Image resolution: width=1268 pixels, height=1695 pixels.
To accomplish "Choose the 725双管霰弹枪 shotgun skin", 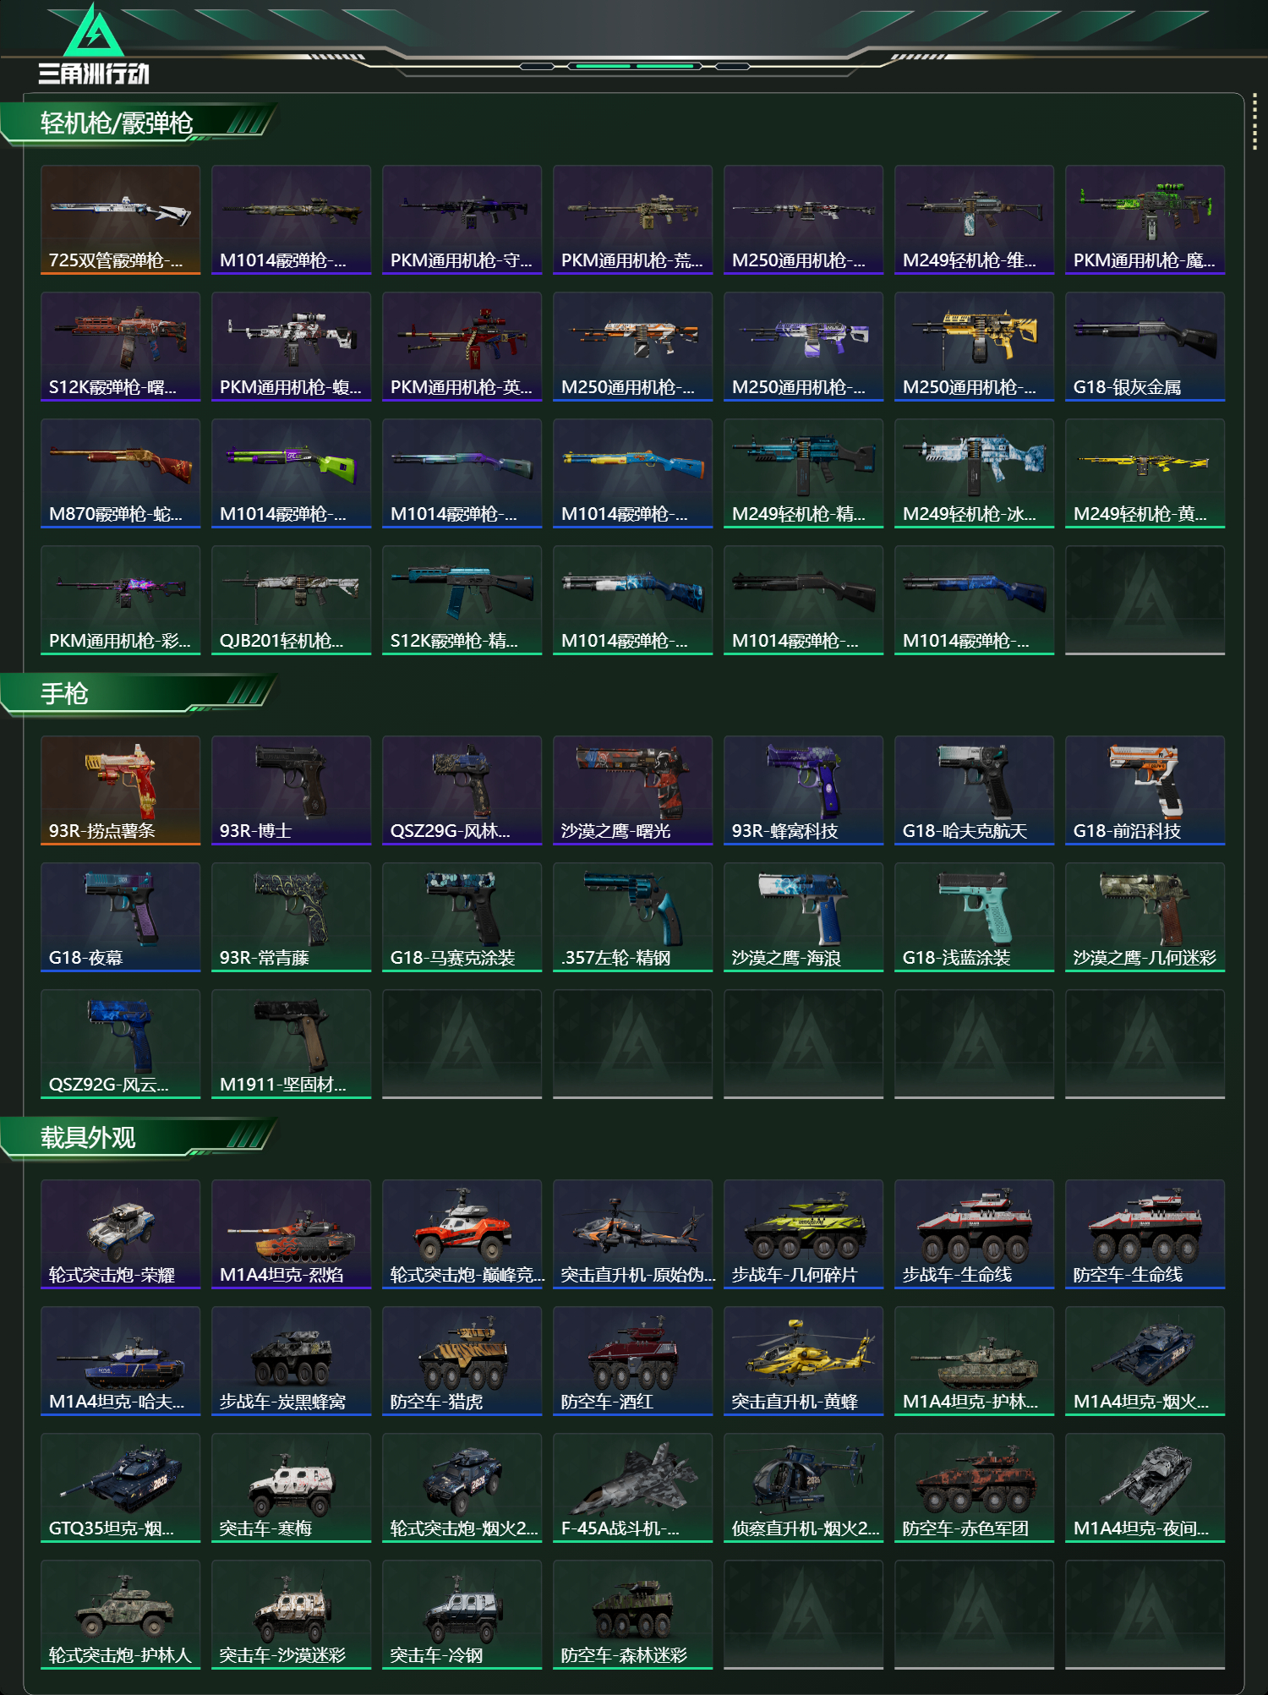I will click(120, 219).
